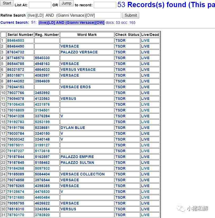Open the PALAZZO EMPIRE word mark

click(77, 157)
